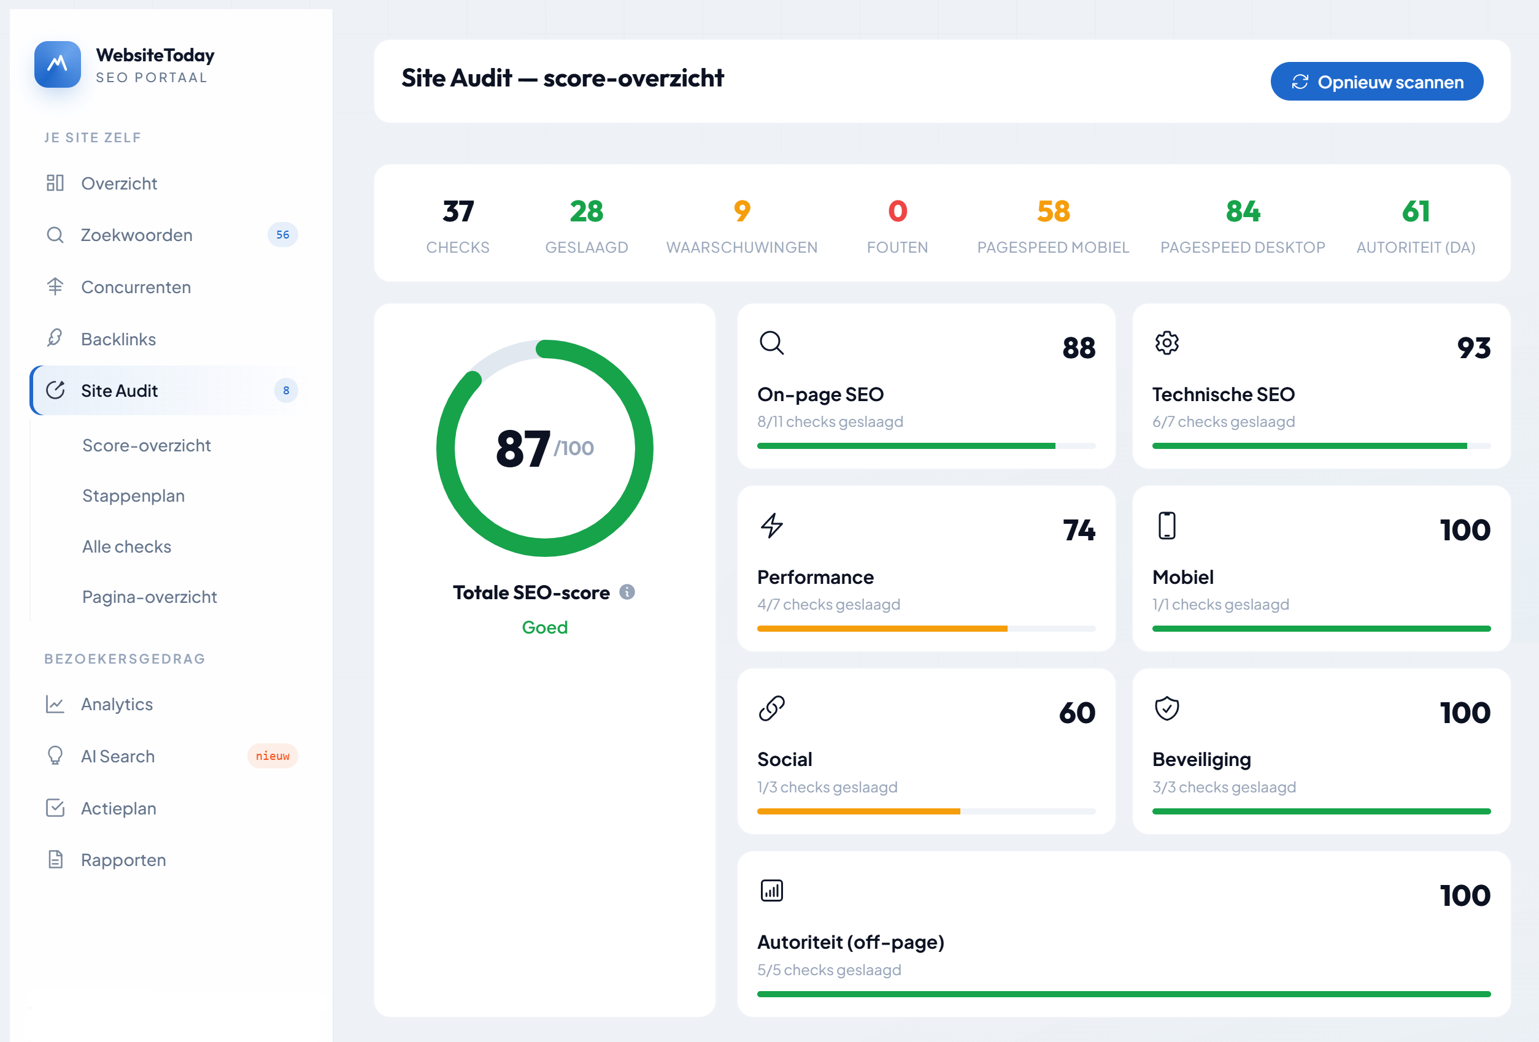Click the Overzicht grid icon

(55, 183)
